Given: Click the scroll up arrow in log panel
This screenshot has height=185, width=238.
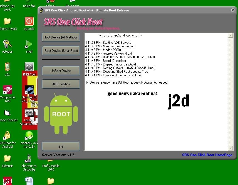Looking at the screenshot, I should point(230,36).
